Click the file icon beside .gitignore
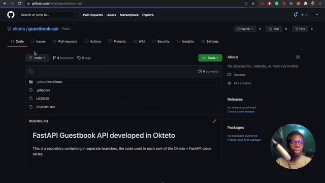This screenshot has width=325, height=183. click(31, 90)
